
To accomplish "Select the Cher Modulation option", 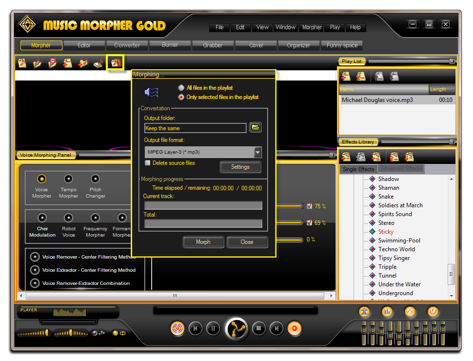I will tap(42, 218).
